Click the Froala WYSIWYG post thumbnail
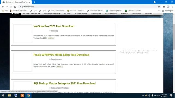The image size is (175, 98). [23, 62]
